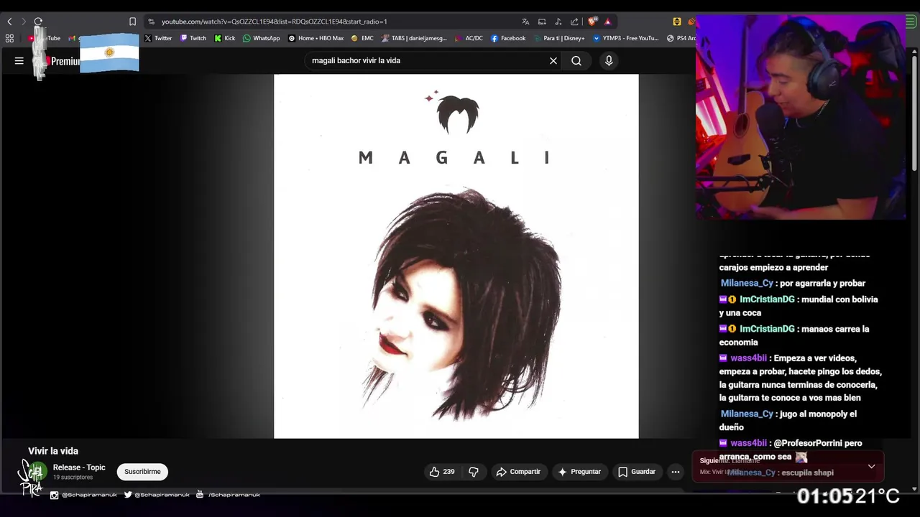Viewport: 920px width, 517px height.
Task: Open site information icon beside the URL
Action: click(151, 22)
